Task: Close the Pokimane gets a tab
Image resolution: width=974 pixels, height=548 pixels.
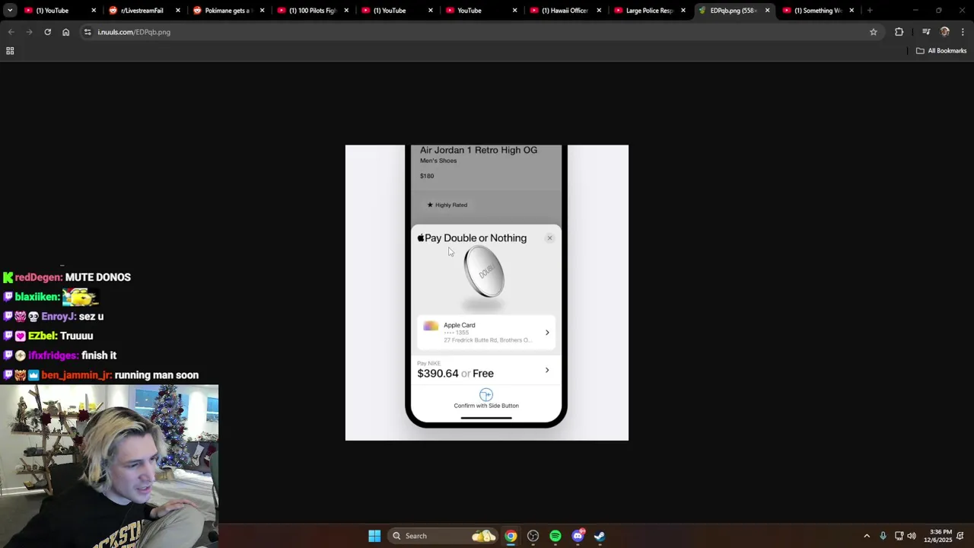Action: pos(263,11)
